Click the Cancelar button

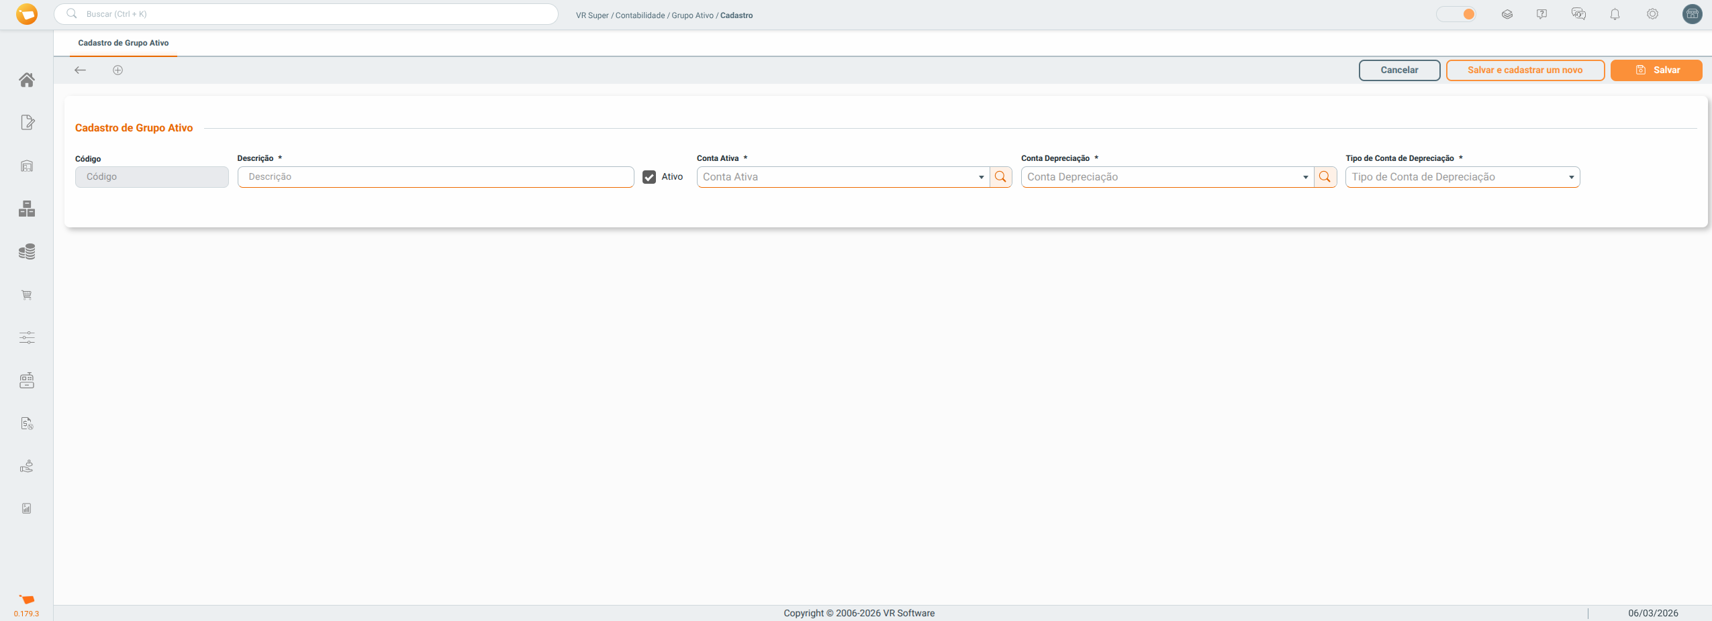coord(1399,70)
